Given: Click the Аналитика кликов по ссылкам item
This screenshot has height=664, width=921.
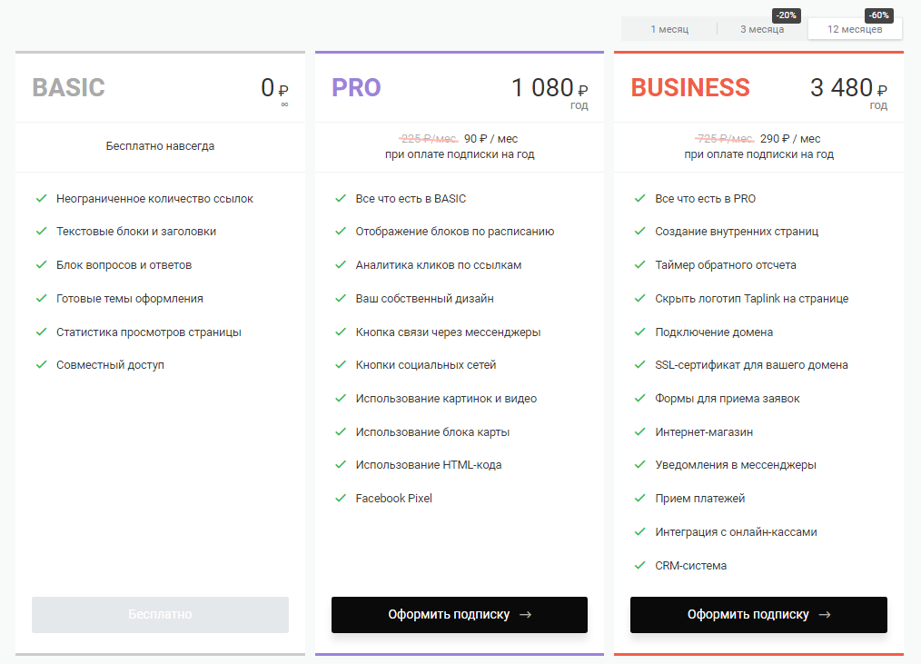Looking at the screenshot, I should click(438, 265).
